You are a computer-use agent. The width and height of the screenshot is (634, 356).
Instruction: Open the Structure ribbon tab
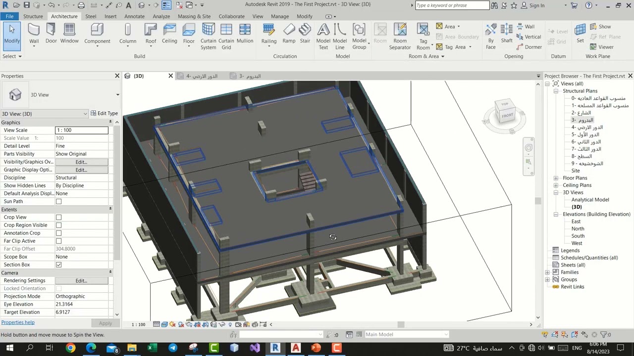pos(33,16)
